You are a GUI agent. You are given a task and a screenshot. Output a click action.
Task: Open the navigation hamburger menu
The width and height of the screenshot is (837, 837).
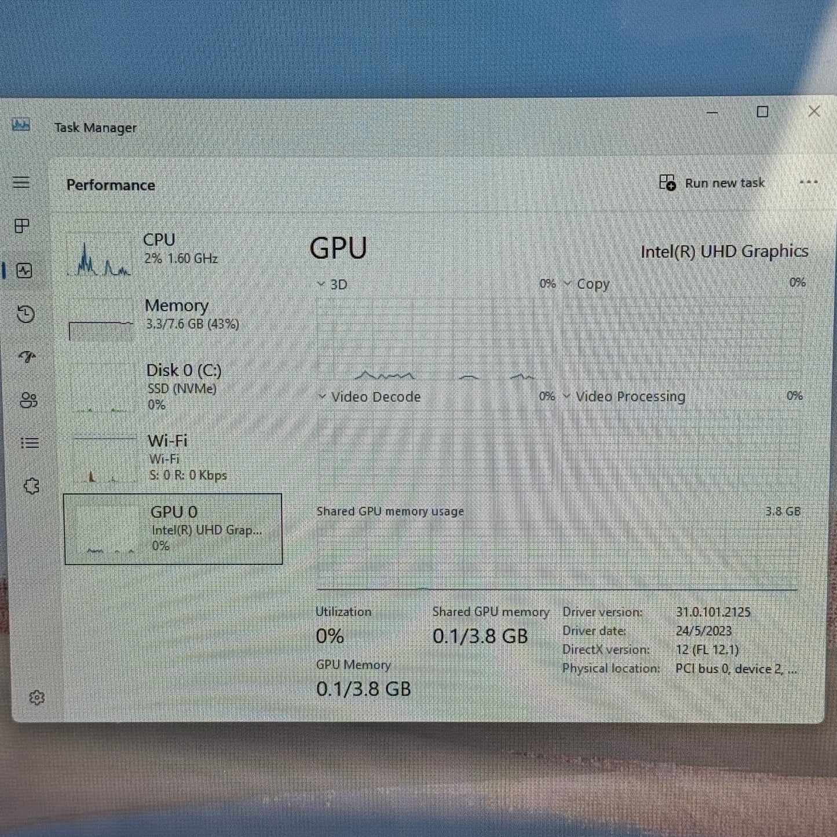(x=21, y=182)
